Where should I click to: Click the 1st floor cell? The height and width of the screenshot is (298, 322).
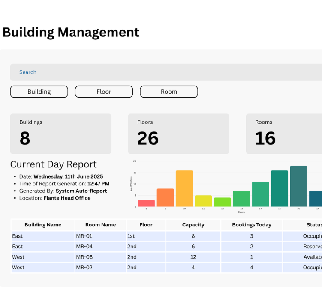146,236
